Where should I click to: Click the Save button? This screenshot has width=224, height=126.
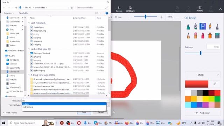84,112
